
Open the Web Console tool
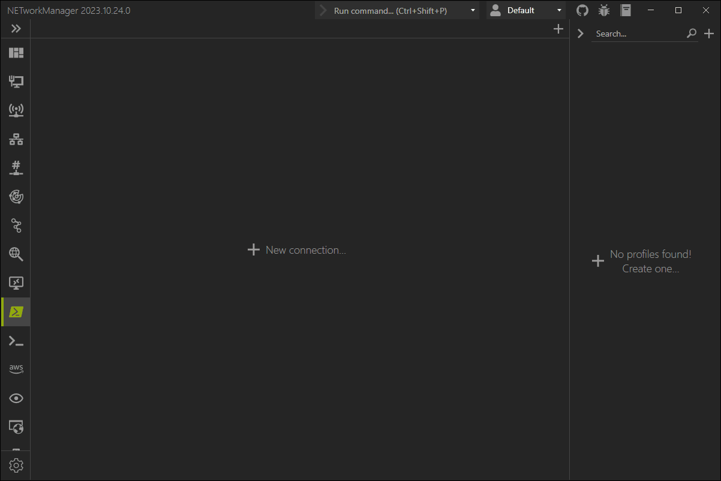[x=16, y=427]
